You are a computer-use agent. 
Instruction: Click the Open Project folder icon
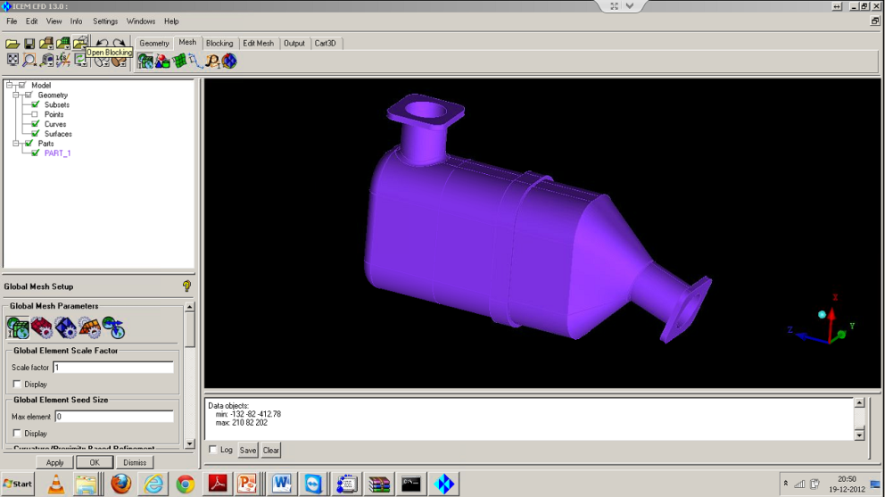pyautogui.click(x=12, y=44)
